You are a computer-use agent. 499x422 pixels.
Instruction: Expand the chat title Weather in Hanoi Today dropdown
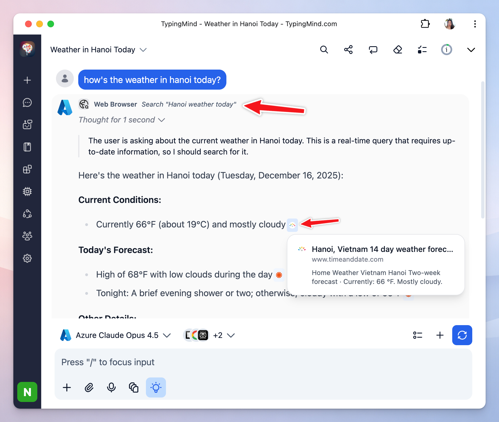pos(143,50)
